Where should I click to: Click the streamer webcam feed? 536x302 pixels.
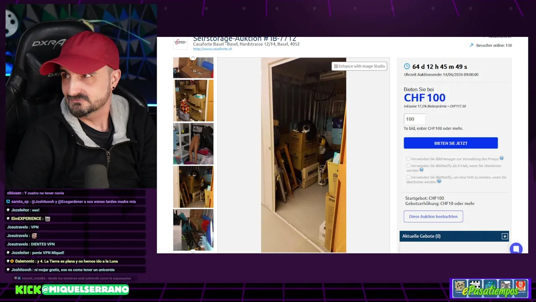coord(81,96)
